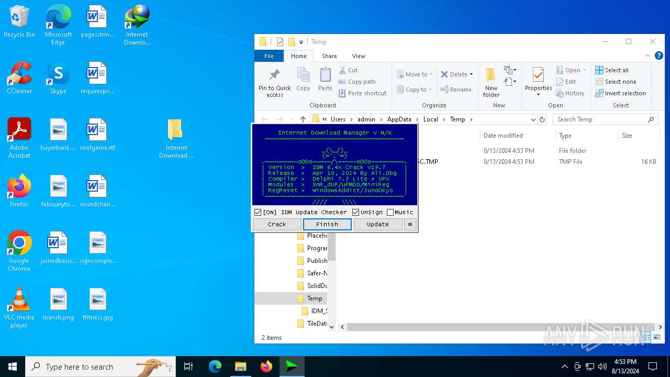
Task: Expand address bar history dropdown
Action: (533, 119)
